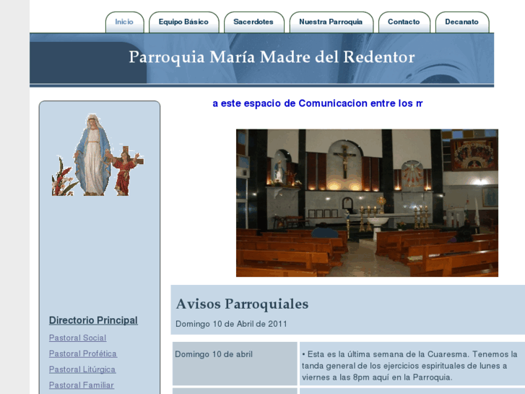Viewport: 525px width, 394px height.
Task: Open the Pastoral Profética link
Action: coord(83,354)
